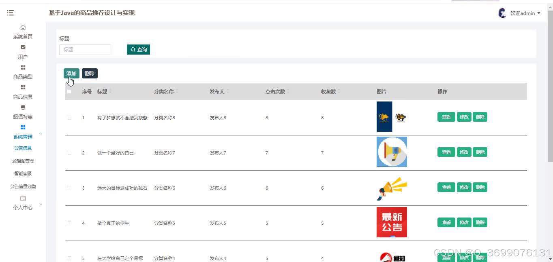Click the page heading 基于Java的商品推荐设计与实现
This screenshot has height=262, width=553.
coord(92,13)
